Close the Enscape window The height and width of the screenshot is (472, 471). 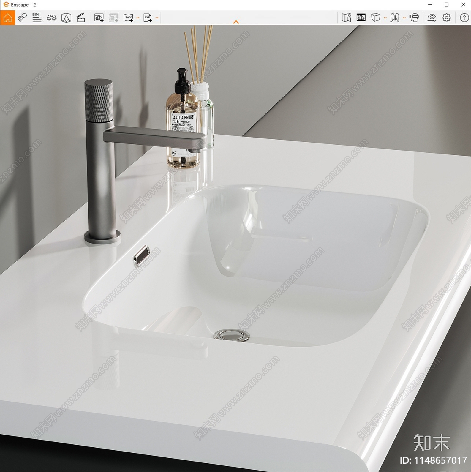coord(463,4)
